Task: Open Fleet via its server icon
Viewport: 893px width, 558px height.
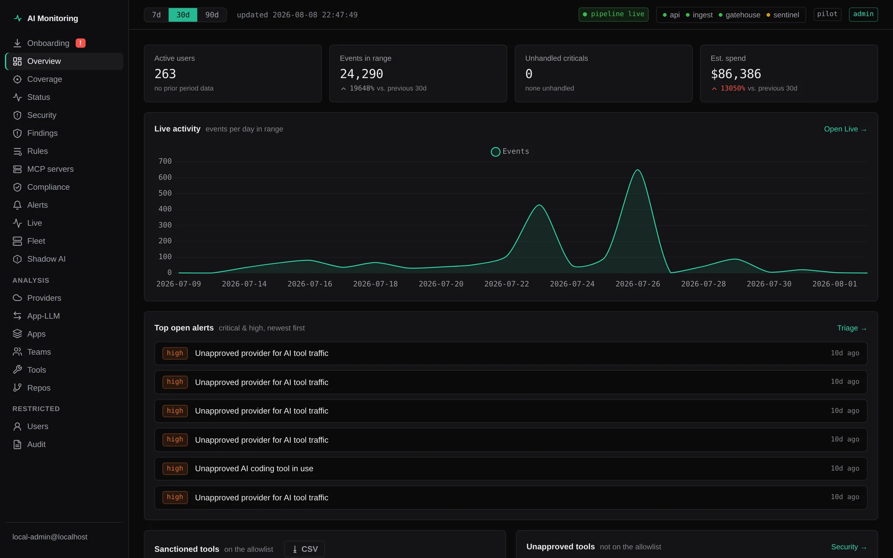Action: point(17,241)
